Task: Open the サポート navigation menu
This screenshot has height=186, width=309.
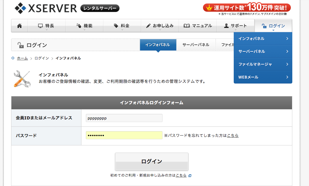Action: [235, 26]
